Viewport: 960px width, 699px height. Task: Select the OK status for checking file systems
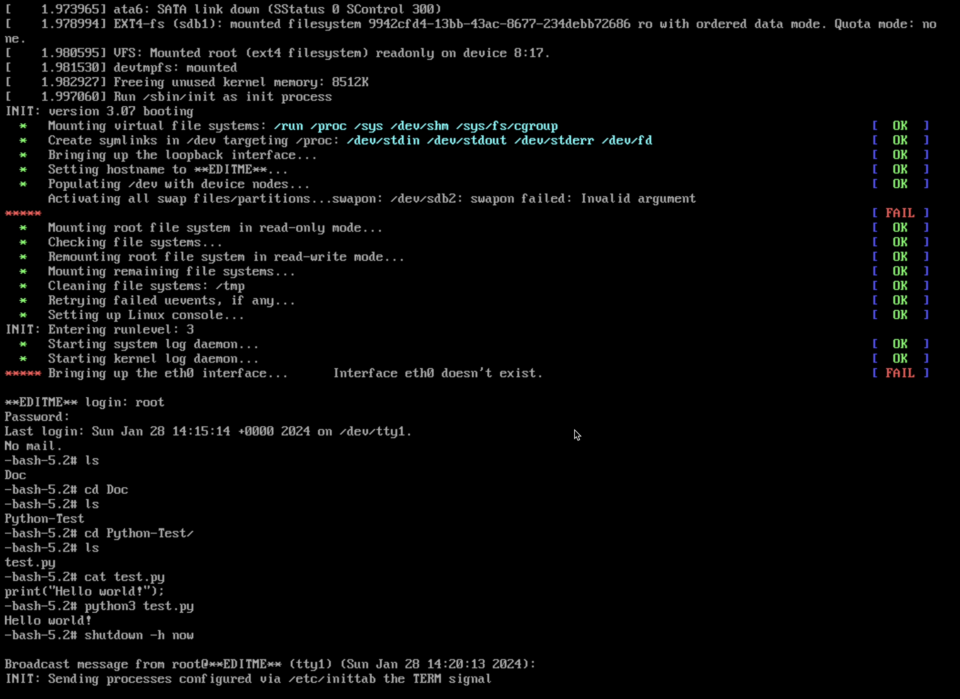900,242
